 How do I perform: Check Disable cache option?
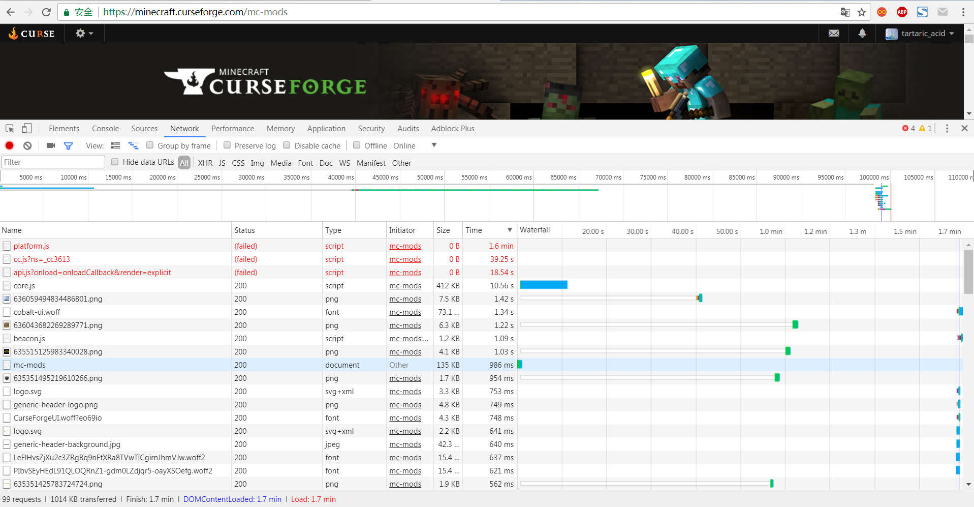point(287,145)
